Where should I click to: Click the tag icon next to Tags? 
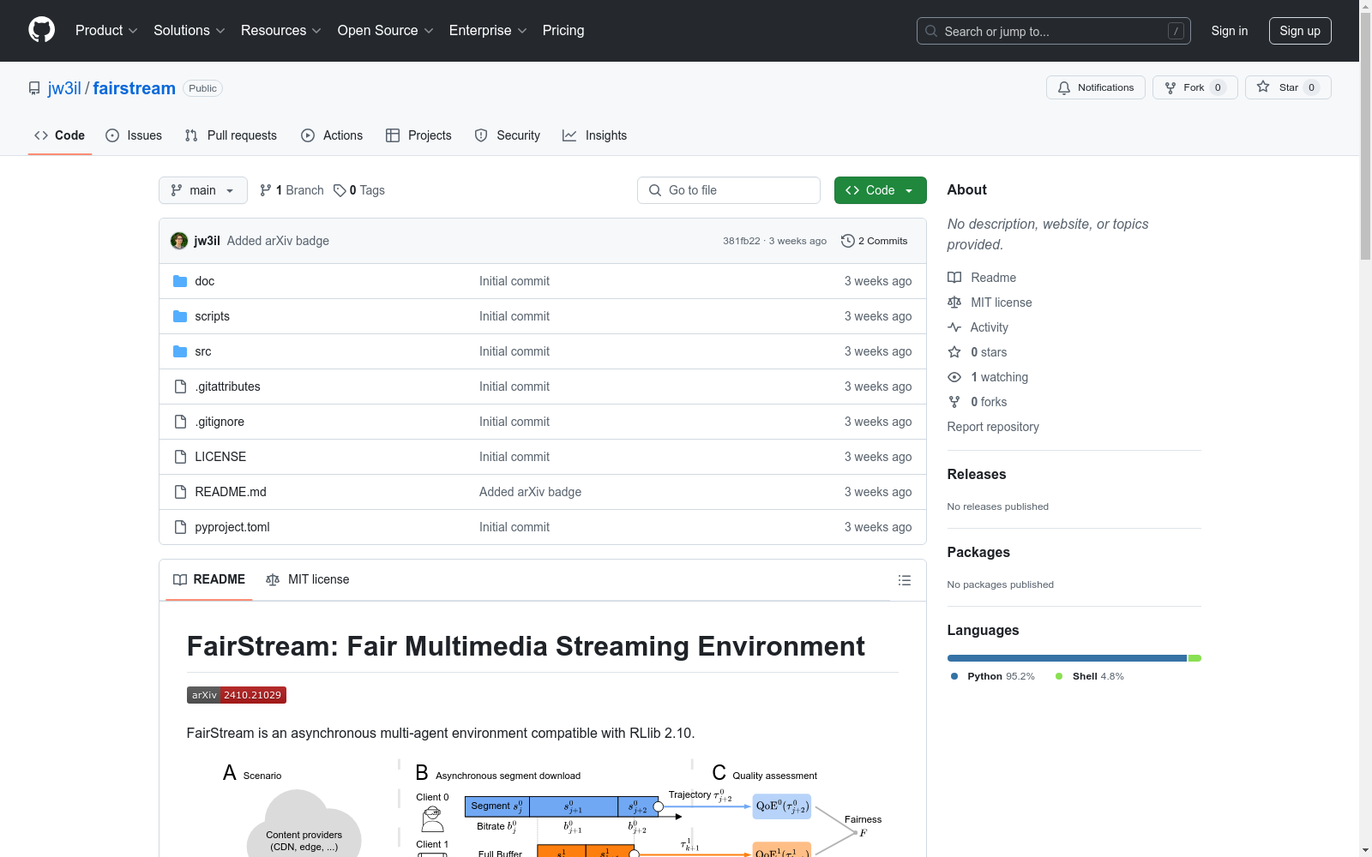click(x=340, y=190)
